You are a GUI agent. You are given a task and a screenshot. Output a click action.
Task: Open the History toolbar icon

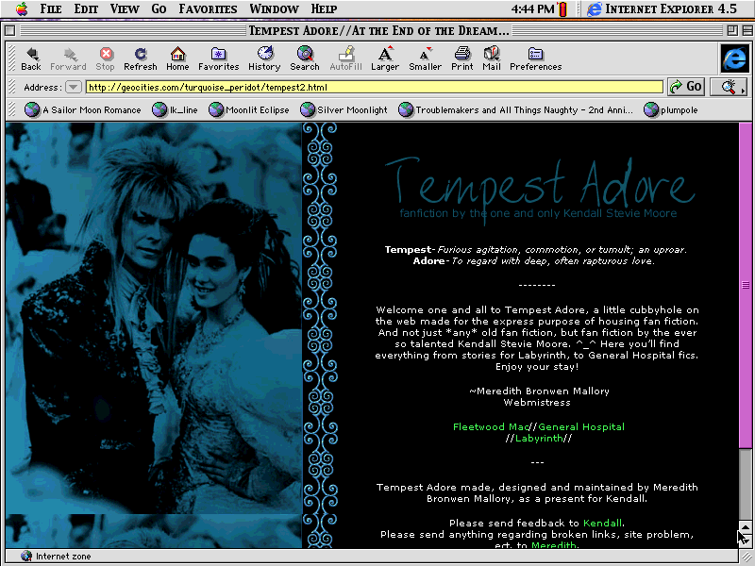[264, 54]
